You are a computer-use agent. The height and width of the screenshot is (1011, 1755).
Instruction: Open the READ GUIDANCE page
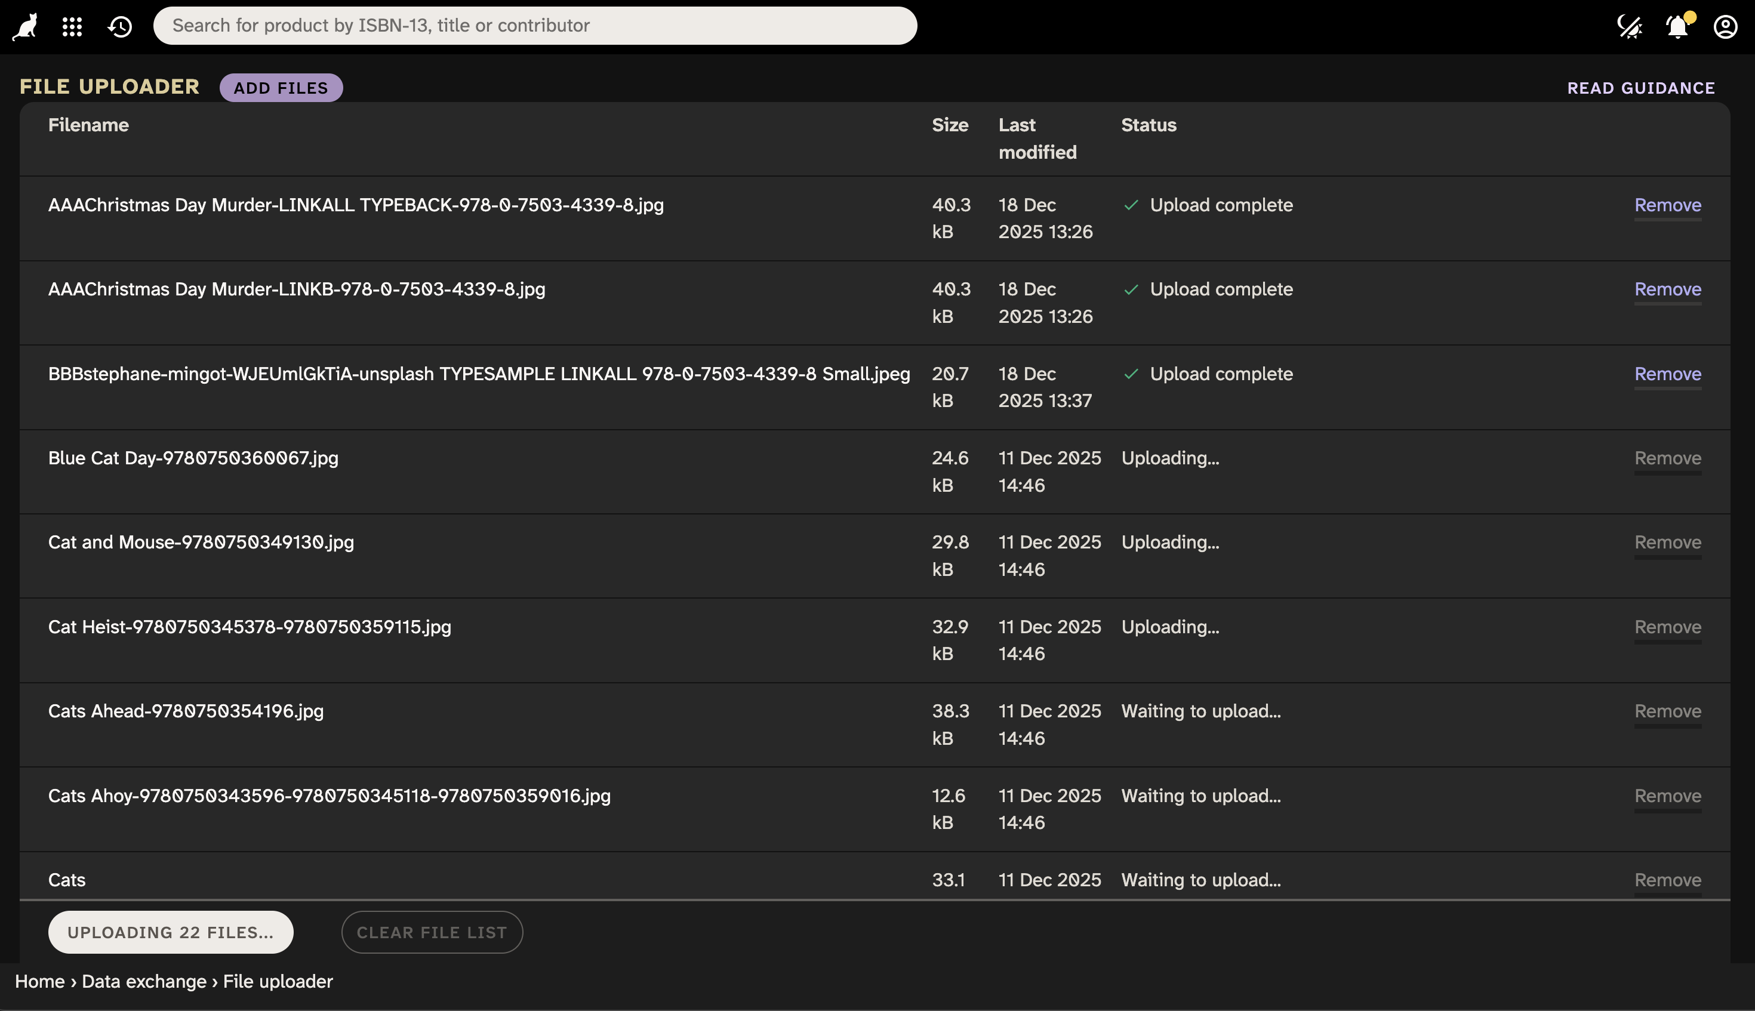[1640, 88]
